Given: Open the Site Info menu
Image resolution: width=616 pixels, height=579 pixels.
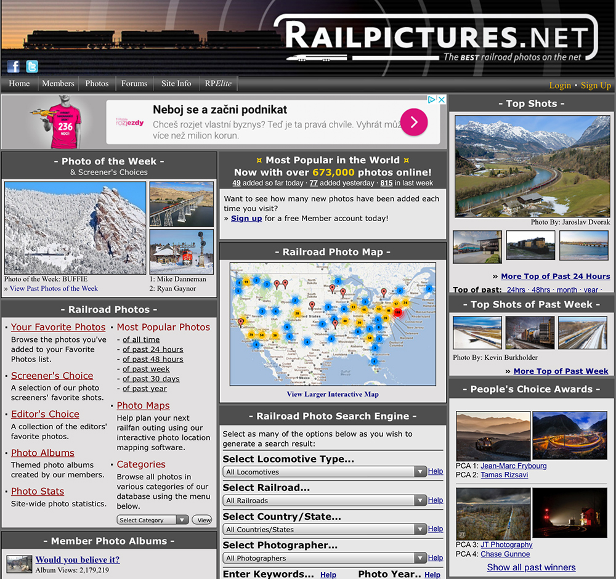Looking at the screenshot, I should (176, 84).
